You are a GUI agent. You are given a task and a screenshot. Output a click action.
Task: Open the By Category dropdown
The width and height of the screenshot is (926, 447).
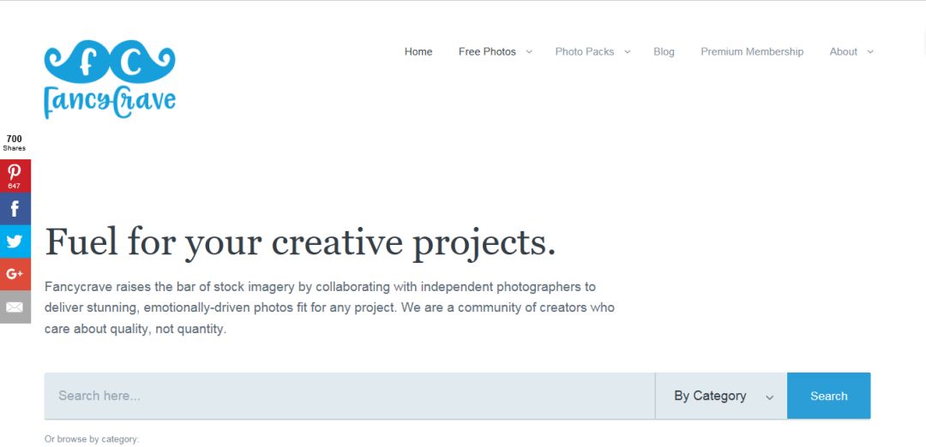[721, 396]
